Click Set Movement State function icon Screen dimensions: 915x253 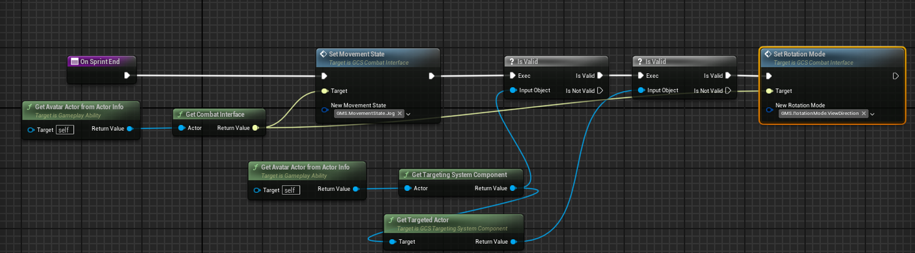point(323,54)
